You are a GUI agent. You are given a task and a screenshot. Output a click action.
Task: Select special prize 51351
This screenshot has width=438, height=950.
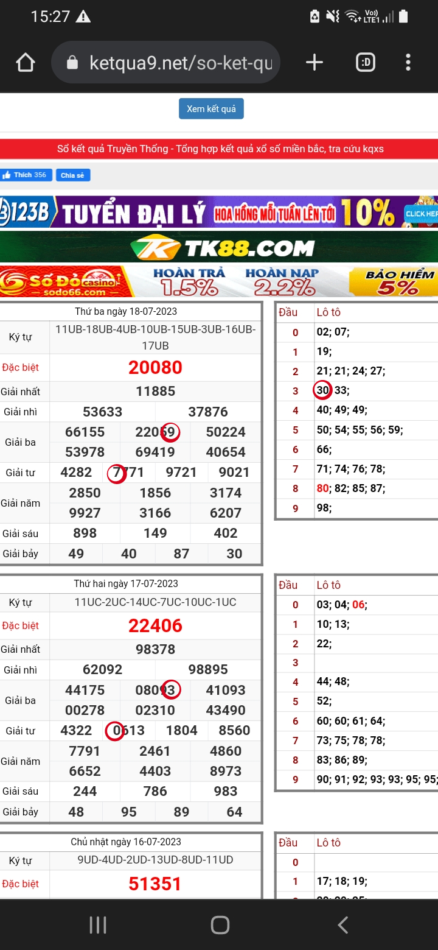pos(155,884)
